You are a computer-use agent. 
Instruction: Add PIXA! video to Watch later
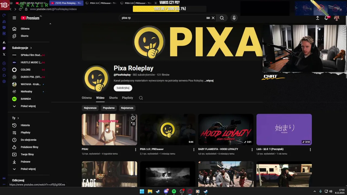coord(133,118)
